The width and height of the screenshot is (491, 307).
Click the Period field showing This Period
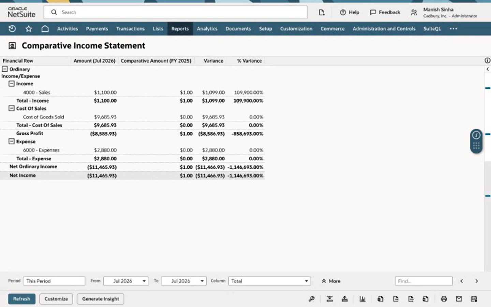coord(54,281)
